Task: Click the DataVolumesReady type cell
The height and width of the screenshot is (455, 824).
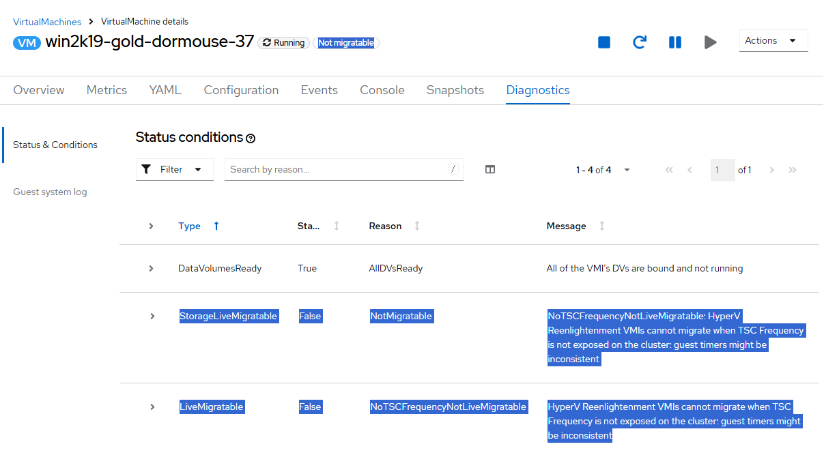Action: (x=220, y=268)
